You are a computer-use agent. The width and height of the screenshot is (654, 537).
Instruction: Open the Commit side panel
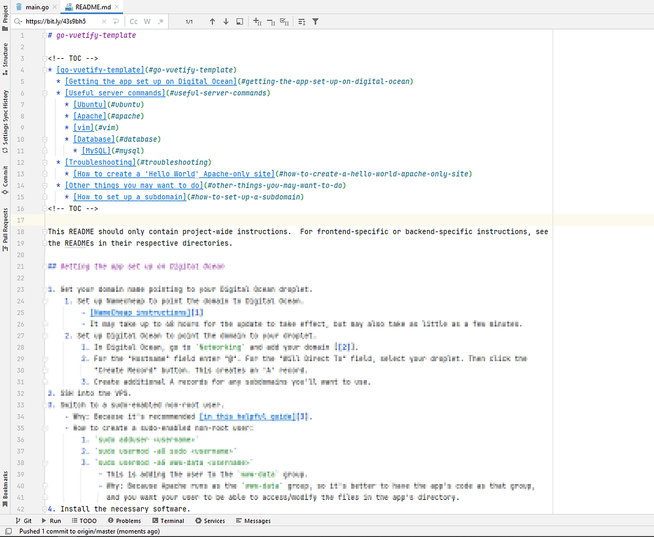click(x=5, y=178)
